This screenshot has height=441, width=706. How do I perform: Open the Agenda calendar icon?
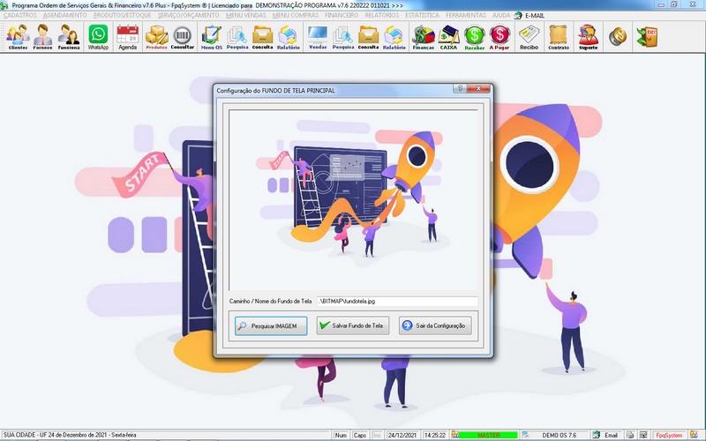tap(128, 37)
